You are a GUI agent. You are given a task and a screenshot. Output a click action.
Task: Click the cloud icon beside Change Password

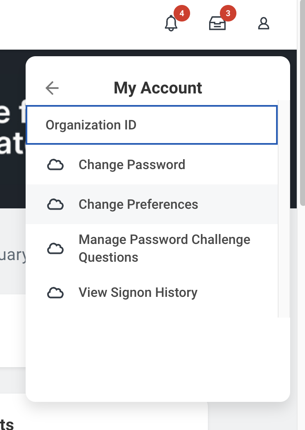[55, 165]
